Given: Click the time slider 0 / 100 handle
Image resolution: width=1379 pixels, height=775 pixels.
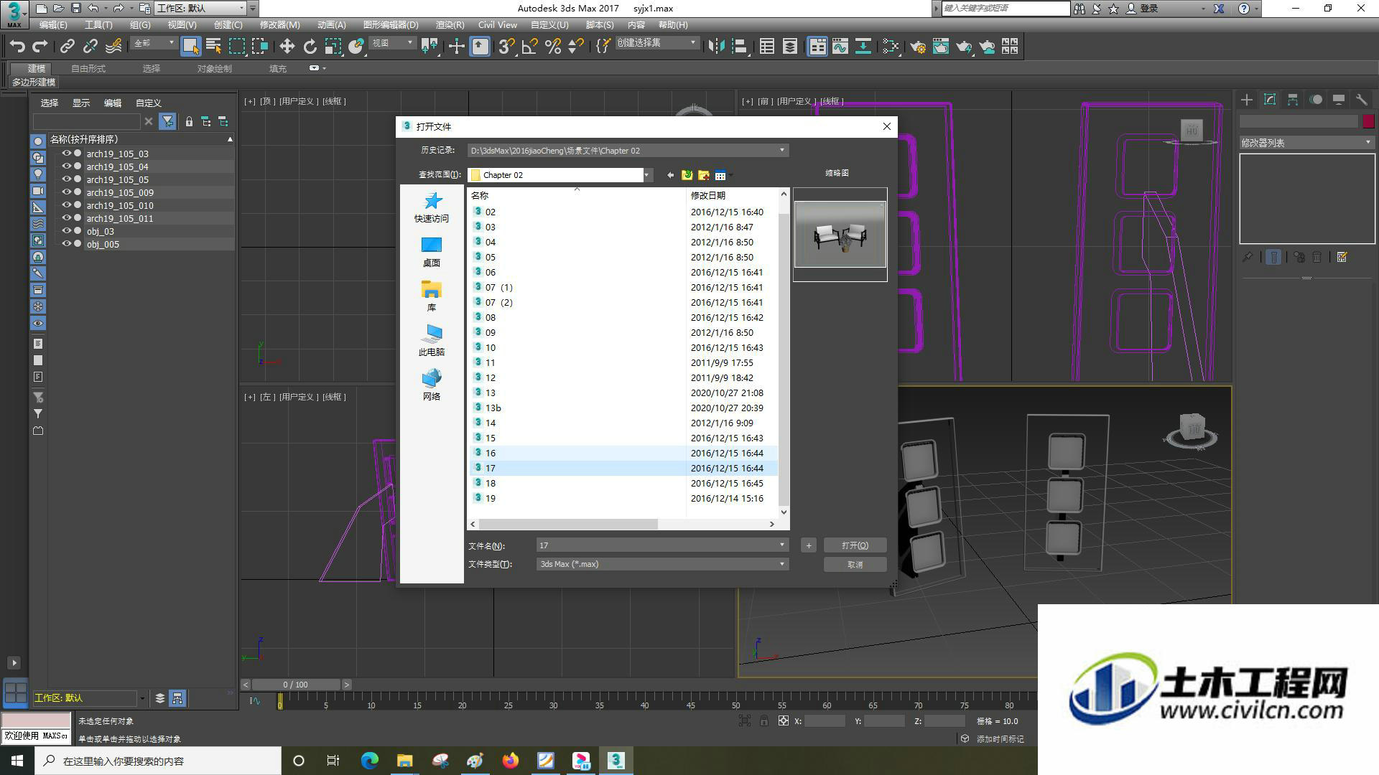Looking at the screenshot, I should [295, 685].
